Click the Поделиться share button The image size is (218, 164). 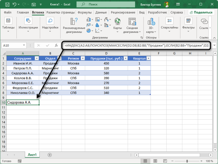click(201, 12)
